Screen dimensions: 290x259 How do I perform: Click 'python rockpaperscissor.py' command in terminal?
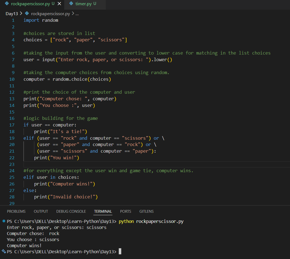(151, 221)
